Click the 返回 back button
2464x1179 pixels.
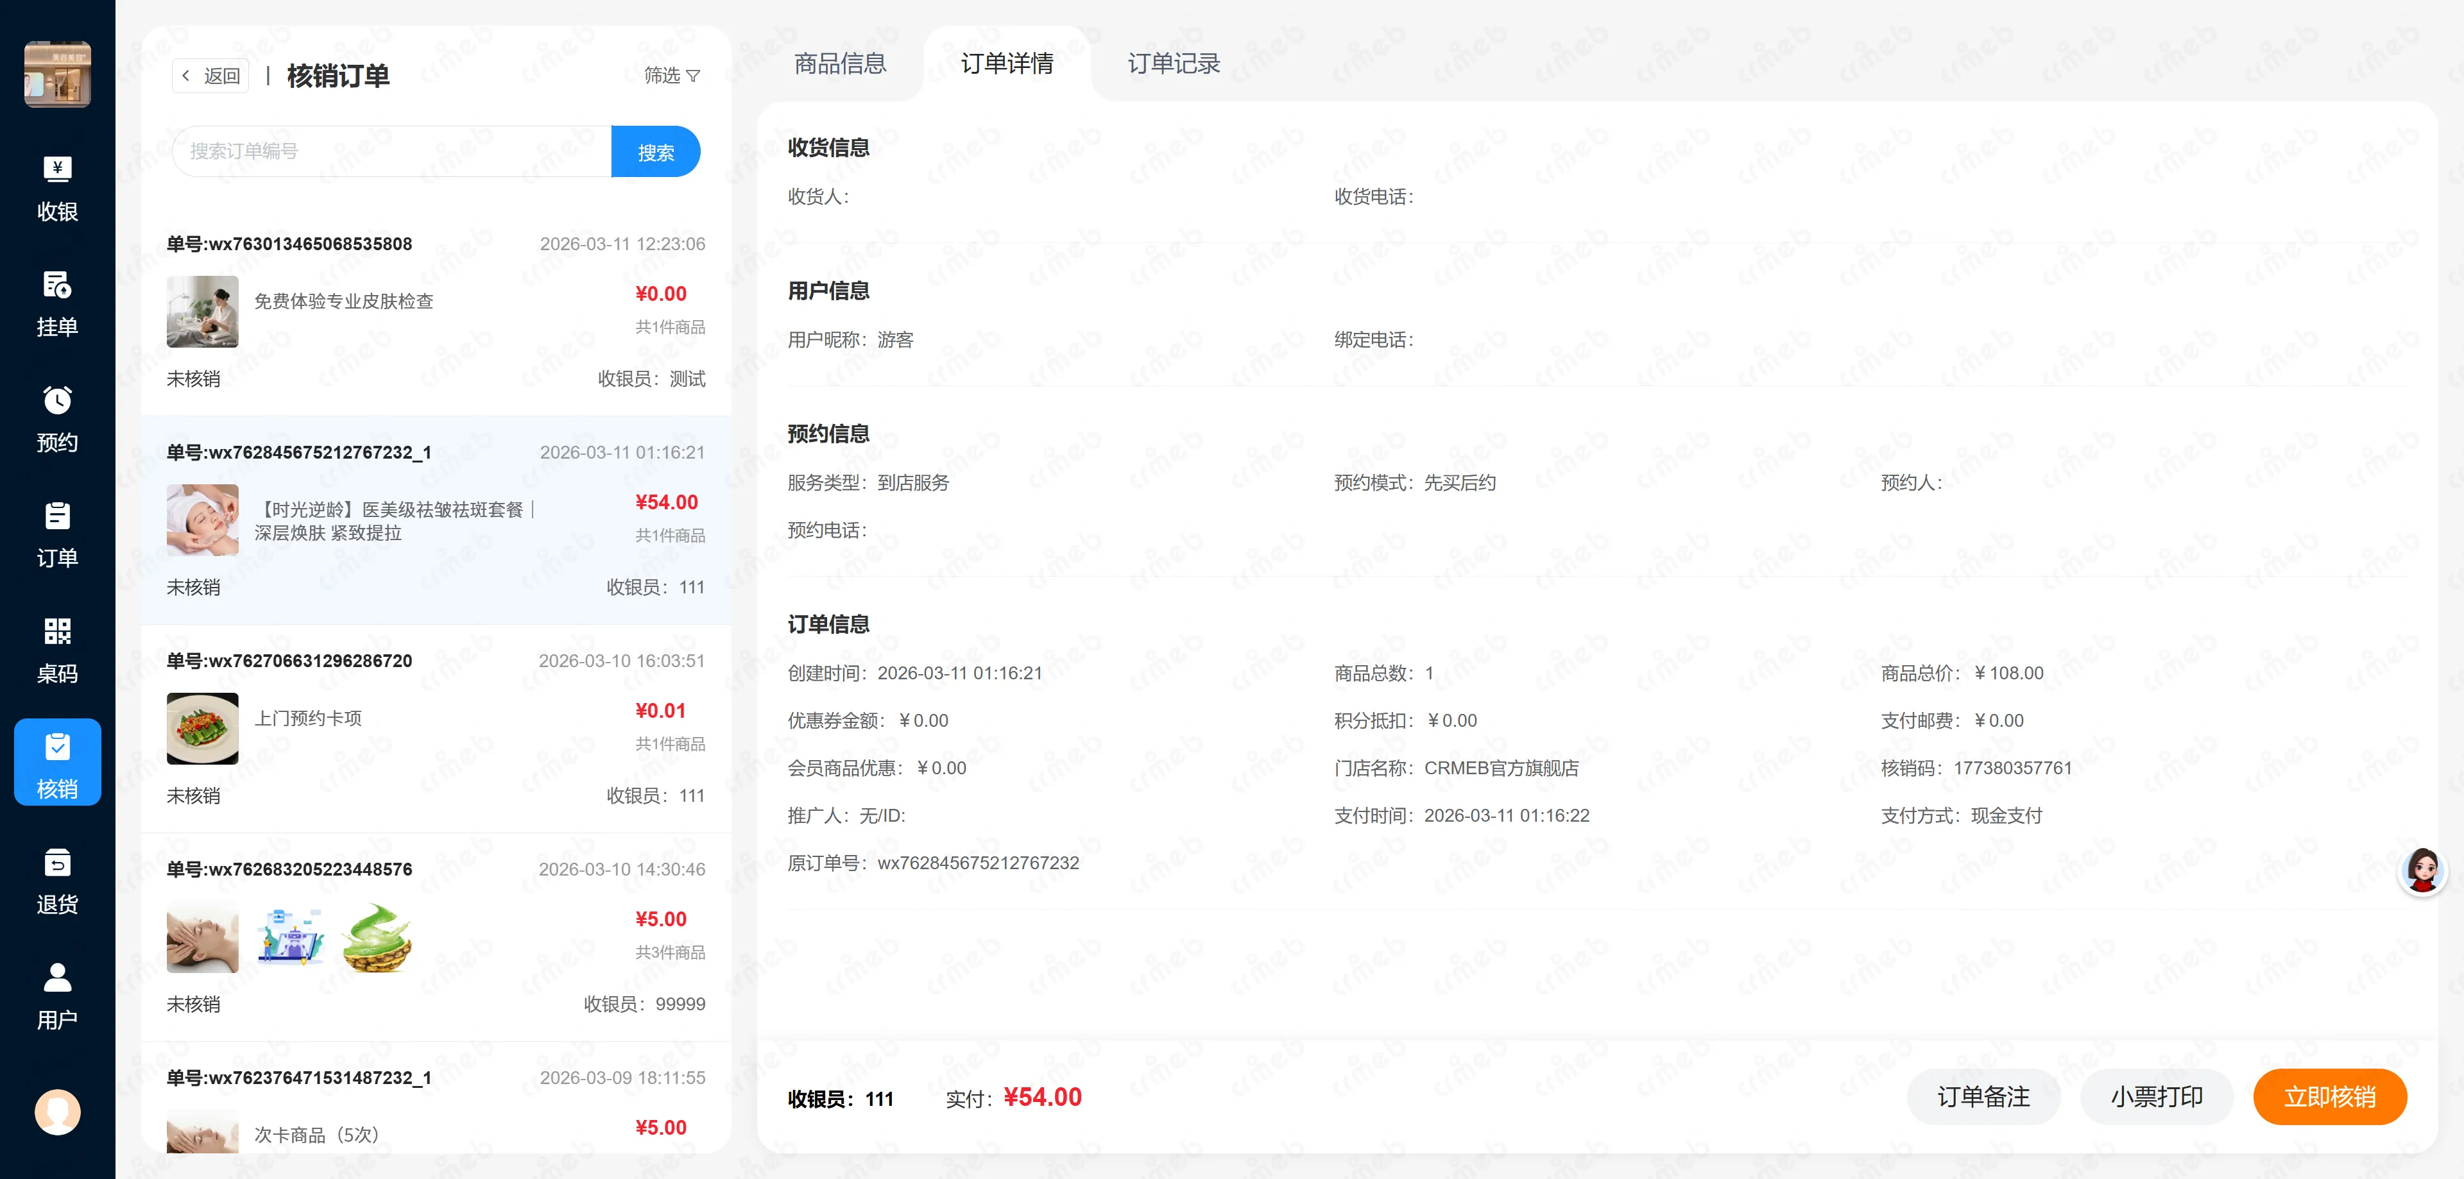[211, 76]
